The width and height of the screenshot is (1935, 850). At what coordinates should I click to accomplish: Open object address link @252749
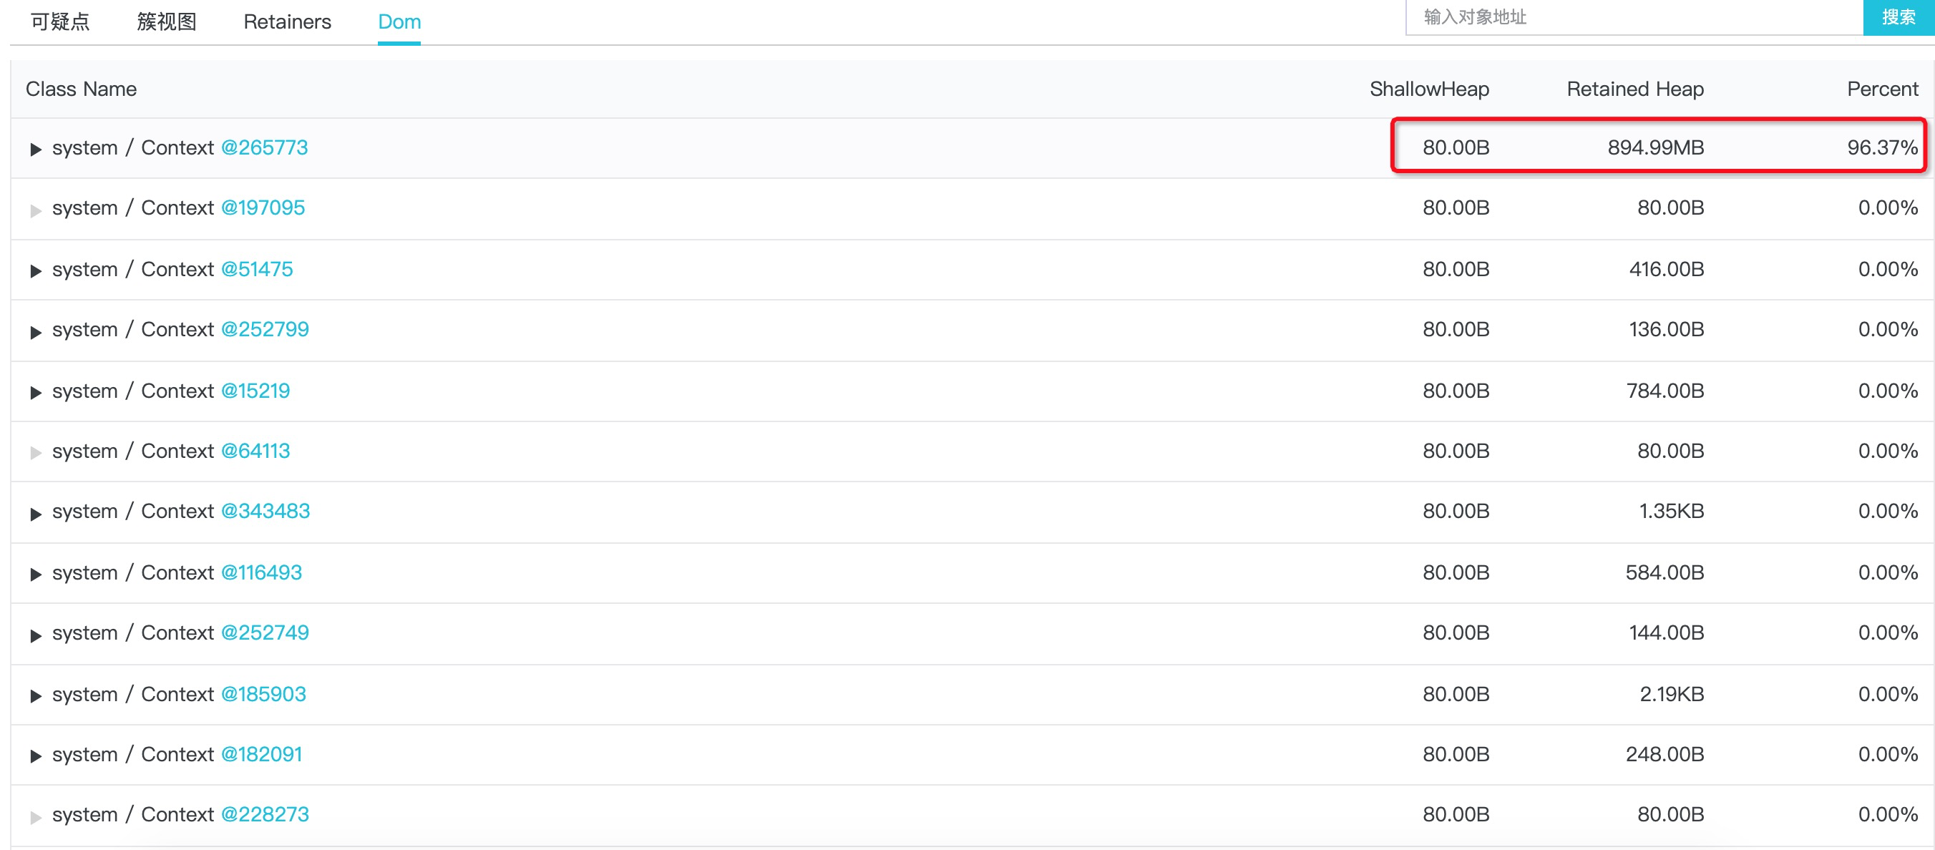click(x=264, y=632)
